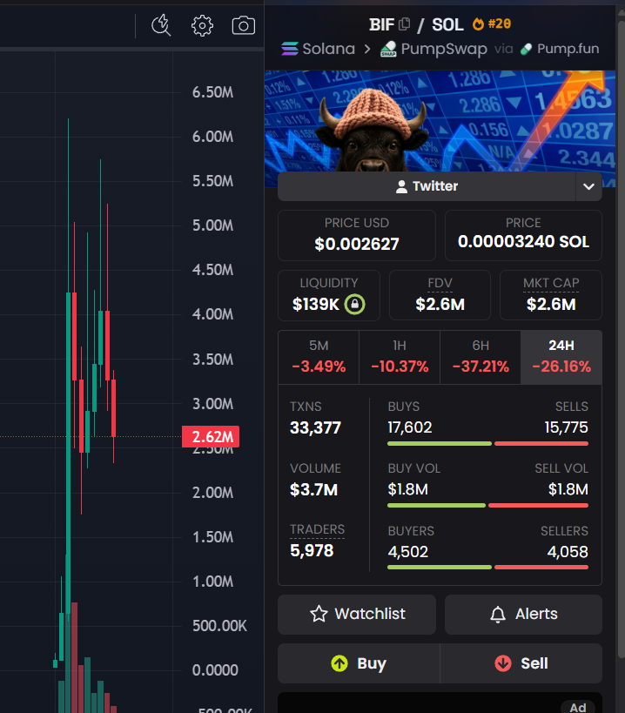Click the bull token banner image

pyautogui.click(x=440, y=121)
